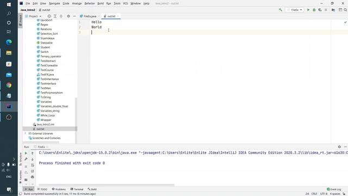The image size is (348, 196).
Task: Expand External Libraries node
Action: pyautogui.click(x=26, y=133)
